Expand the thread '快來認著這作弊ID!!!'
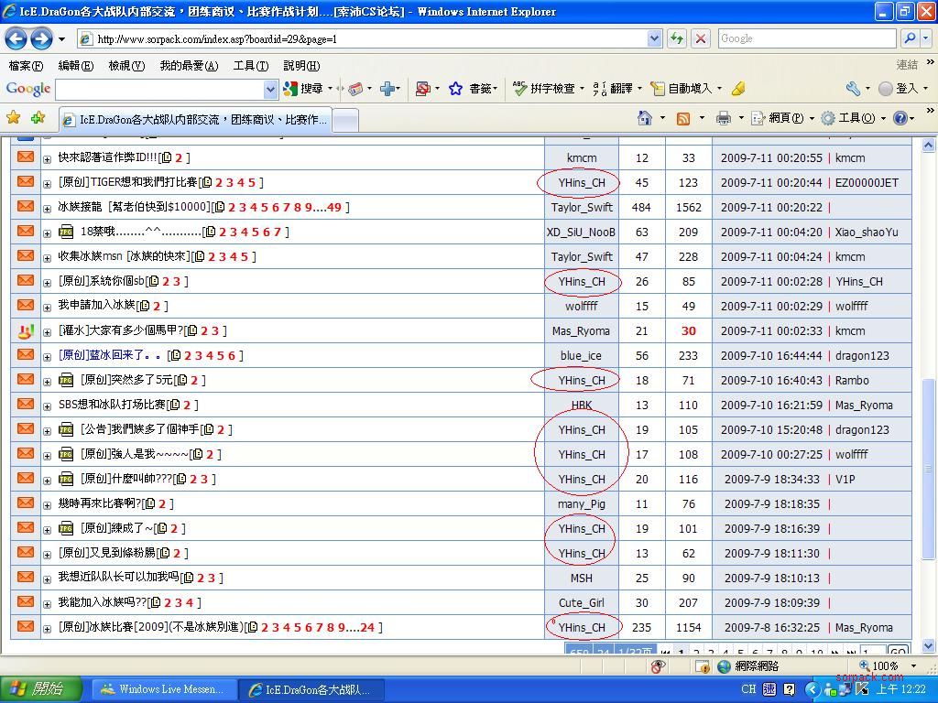938x703 pixels. (x=47, y=158)
